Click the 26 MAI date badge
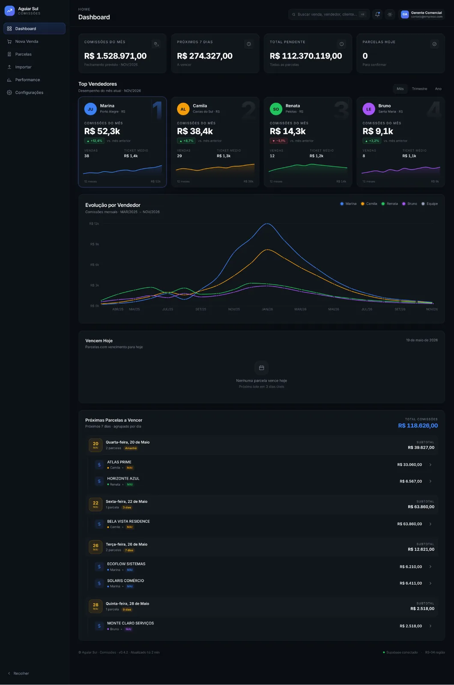This screenshot has height=685, width=454. point(96,547)
